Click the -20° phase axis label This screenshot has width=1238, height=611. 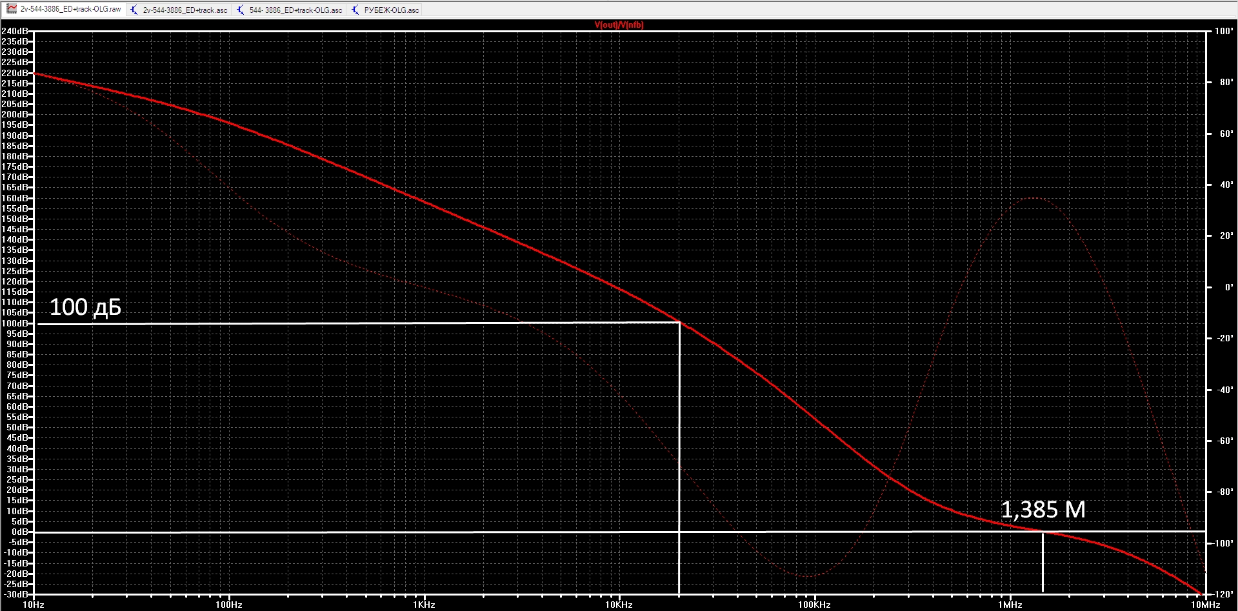1224,338
